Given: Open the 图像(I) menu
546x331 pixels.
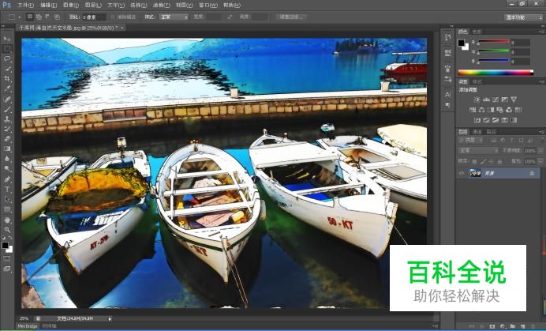Looking at the screenshot, I should [71, 6].
